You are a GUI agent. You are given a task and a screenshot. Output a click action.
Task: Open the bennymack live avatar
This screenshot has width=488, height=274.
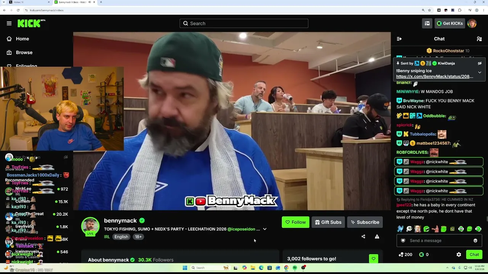[x=90, y=226]
